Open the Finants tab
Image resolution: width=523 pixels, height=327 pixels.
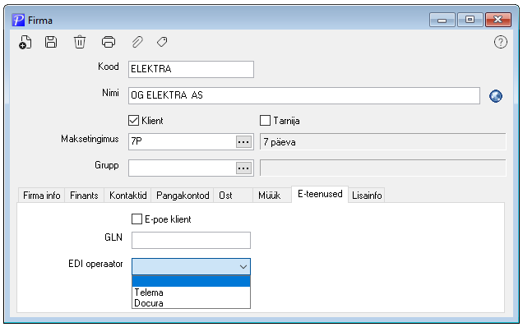pos(84,196)
